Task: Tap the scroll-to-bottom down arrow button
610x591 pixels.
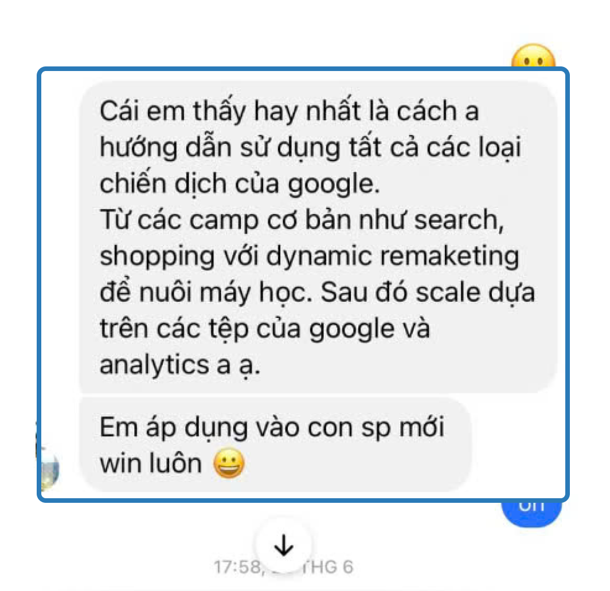Action: [284, 545]
